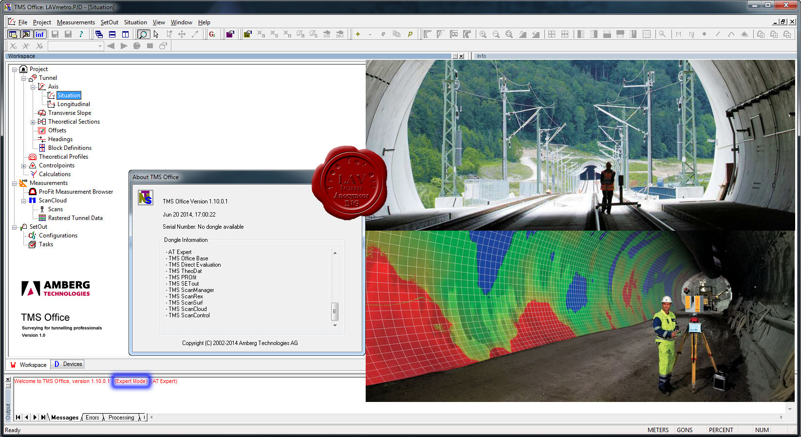Cascade windows using the toolbar icon
The height and width of the screenshot is (437, 801).
click(x=99, y=34)
